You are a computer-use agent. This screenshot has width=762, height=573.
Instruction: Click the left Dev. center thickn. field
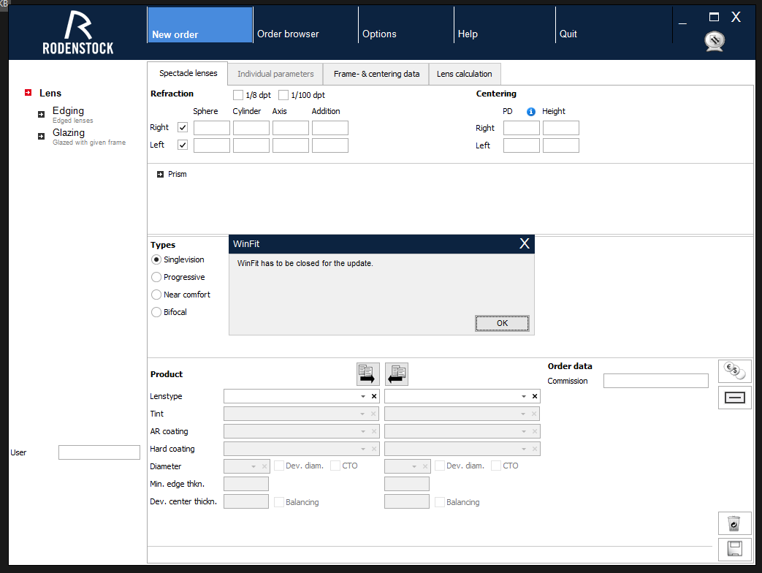click(x=246, y=501)
